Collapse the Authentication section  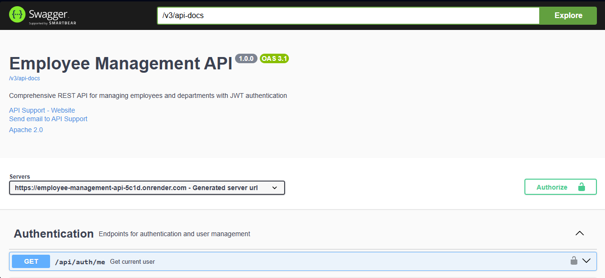click(580, 233)
